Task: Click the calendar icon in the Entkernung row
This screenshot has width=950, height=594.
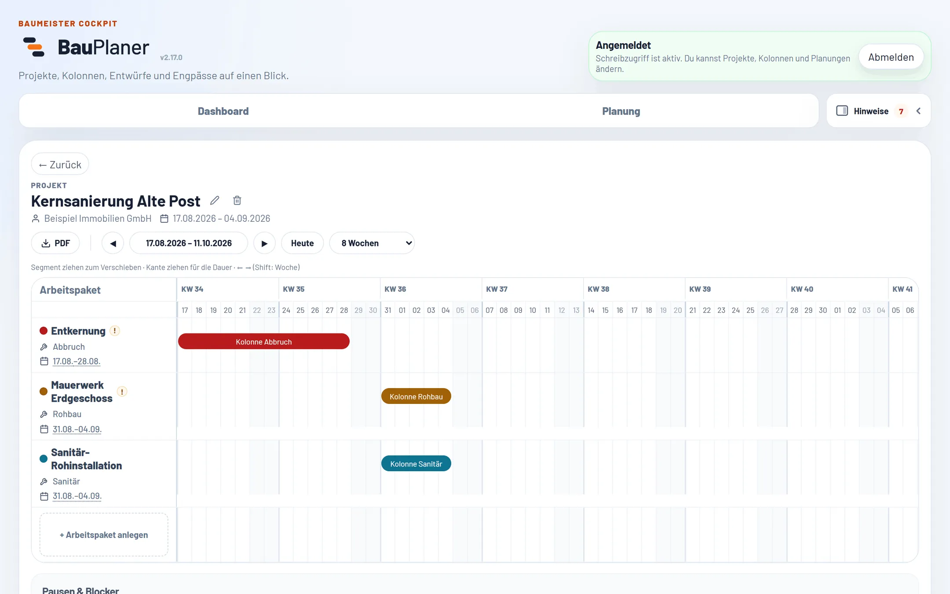Action: [x=44, y=361]
